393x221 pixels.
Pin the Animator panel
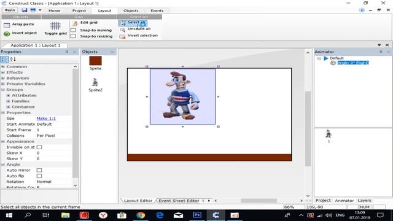[x=381, y=52]
